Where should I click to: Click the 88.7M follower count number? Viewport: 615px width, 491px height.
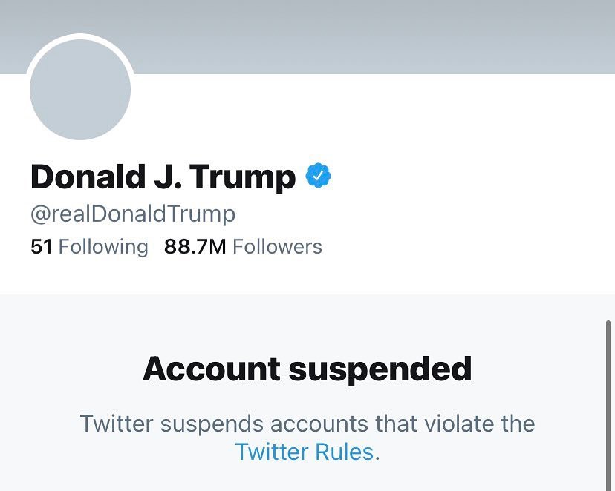(x=195, y=246)
